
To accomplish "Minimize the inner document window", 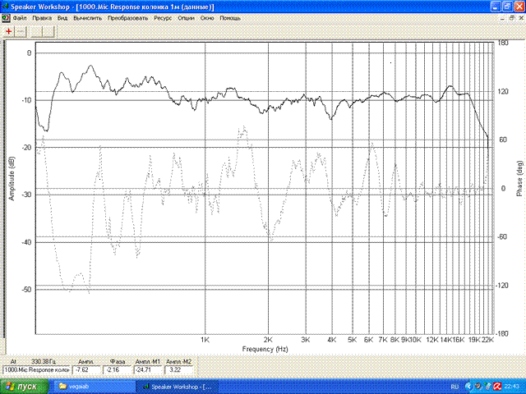I will pyautogui.click(x=502, y=18).
